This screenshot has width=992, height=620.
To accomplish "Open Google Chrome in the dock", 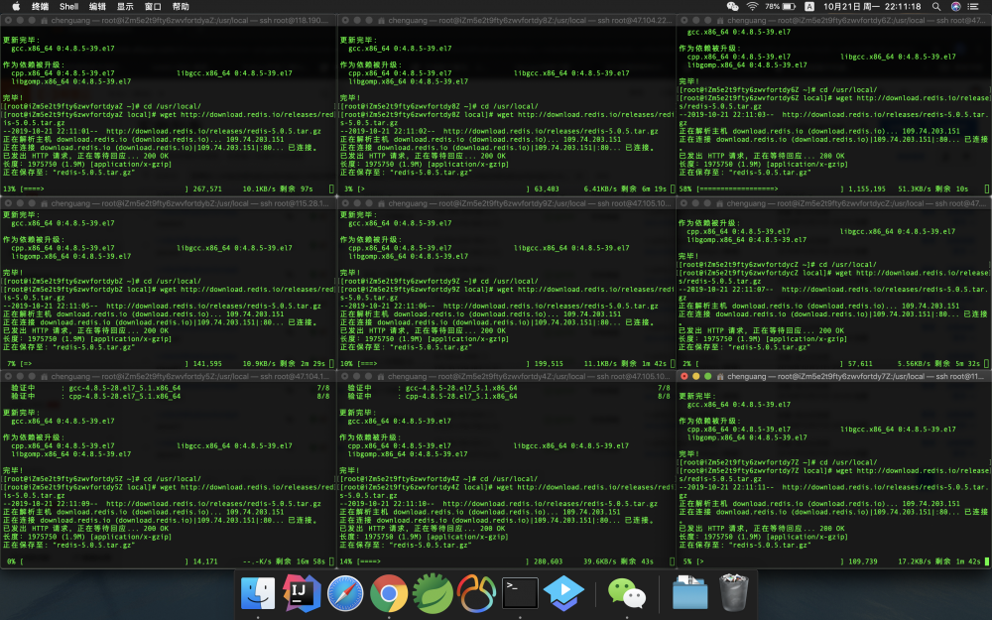I will coord(389,592).
